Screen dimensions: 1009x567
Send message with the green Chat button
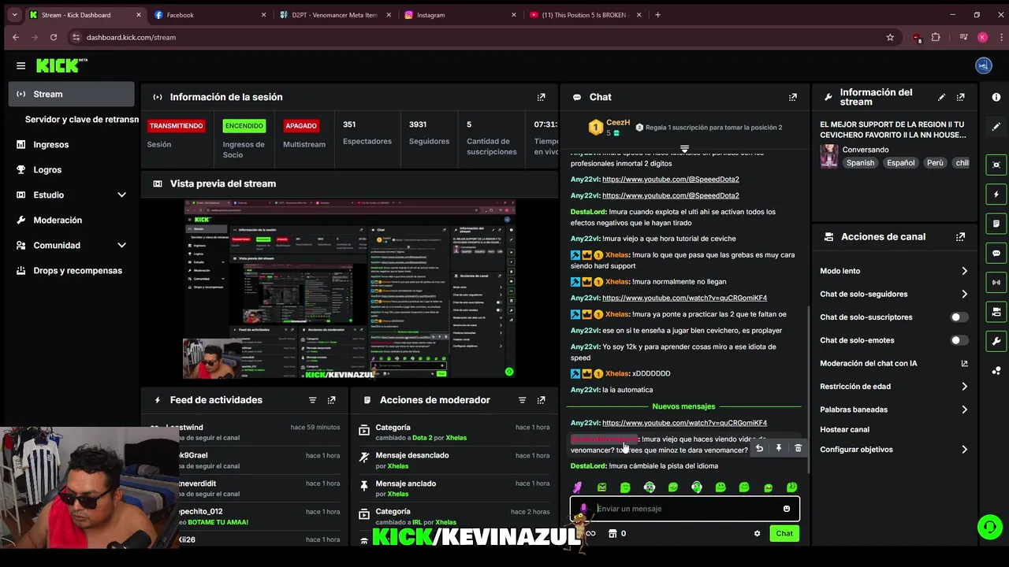tap(784, 533)
